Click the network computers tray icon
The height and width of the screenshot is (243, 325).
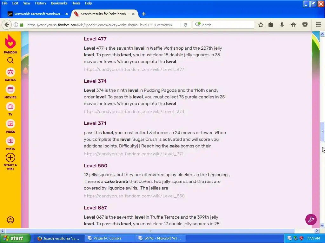(289, 238)
